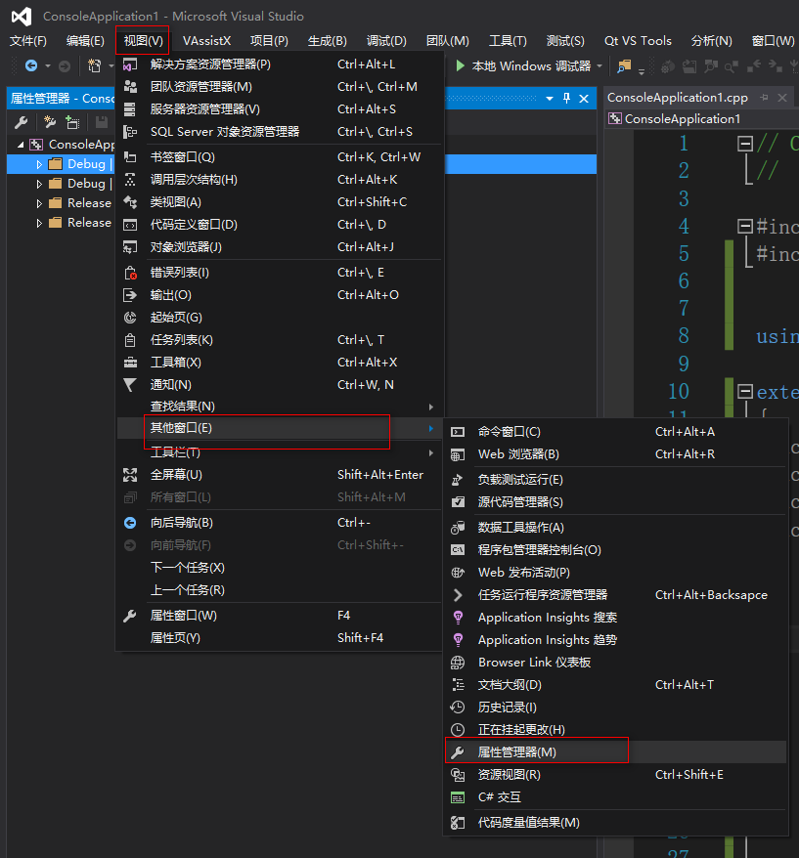Image resolution: width=799 pixels, height=858 pixels.
Task: Open Application Insights 趋势
Action: tap(615, 640)
